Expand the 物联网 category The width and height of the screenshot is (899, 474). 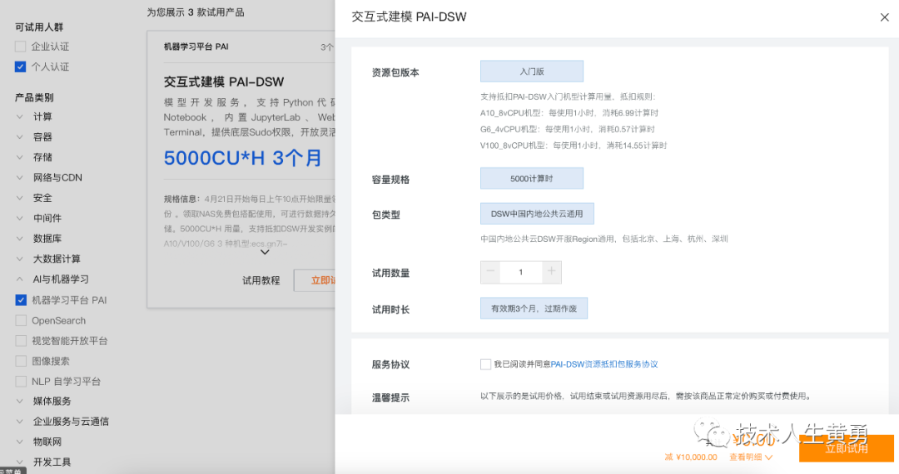click(x=19, y=442)
